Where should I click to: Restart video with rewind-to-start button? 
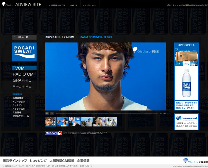tap(52, 113)
